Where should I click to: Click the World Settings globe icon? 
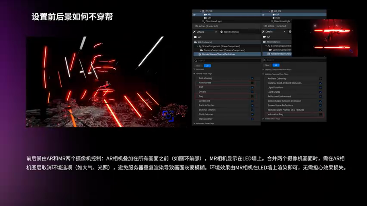tap(221, 32)
